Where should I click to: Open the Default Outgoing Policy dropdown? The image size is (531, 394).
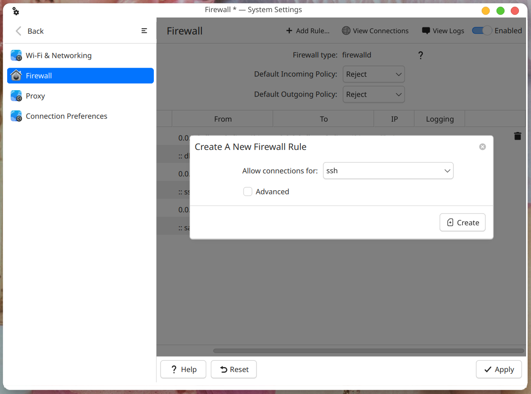[x=374, y=95]
